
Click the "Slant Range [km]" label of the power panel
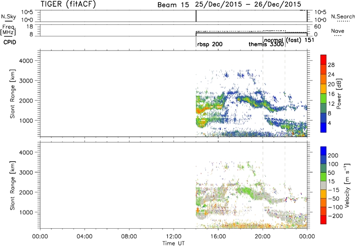pyautogui.click(x=12, y=94)
